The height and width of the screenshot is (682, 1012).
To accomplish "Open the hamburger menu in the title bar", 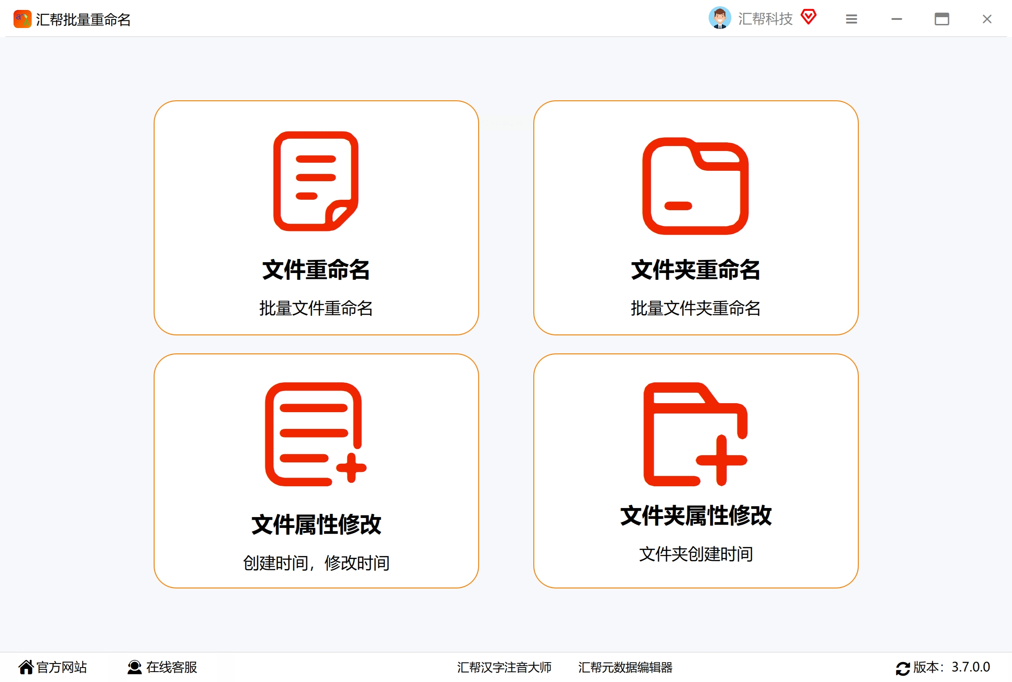I will pos(852,19).
